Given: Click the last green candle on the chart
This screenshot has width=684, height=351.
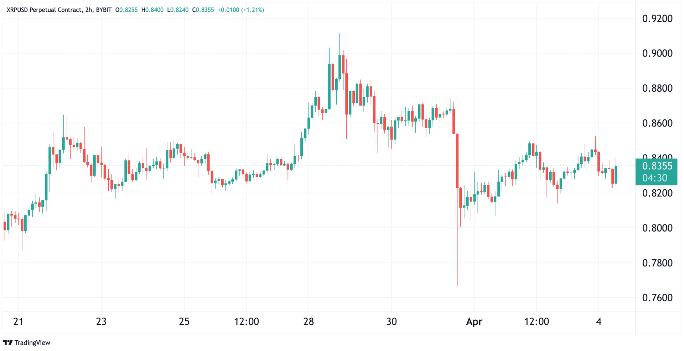Looking at the screenshot, I should coord(616,174).
